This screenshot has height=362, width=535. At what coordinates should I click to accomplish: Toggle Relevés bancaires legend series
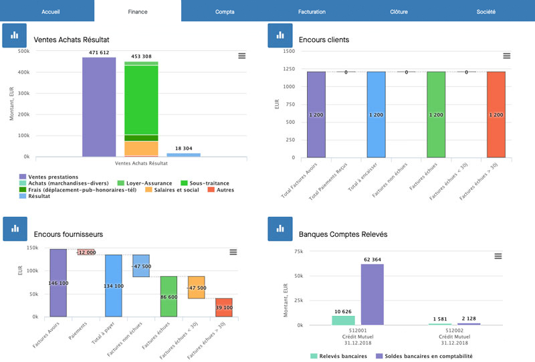click(339, 356)
